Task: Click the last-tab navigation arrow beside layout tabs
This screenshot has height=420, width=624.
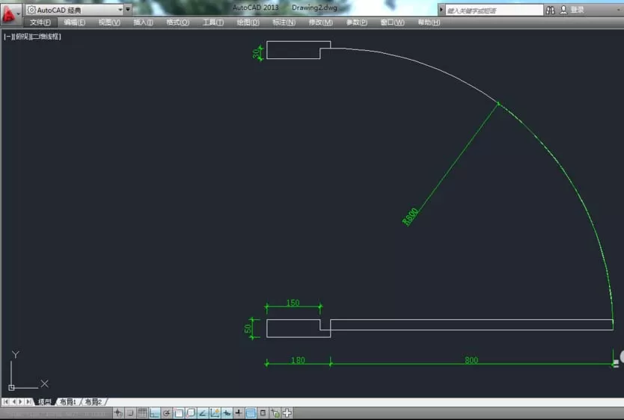Action: click(x=28, y=402)
